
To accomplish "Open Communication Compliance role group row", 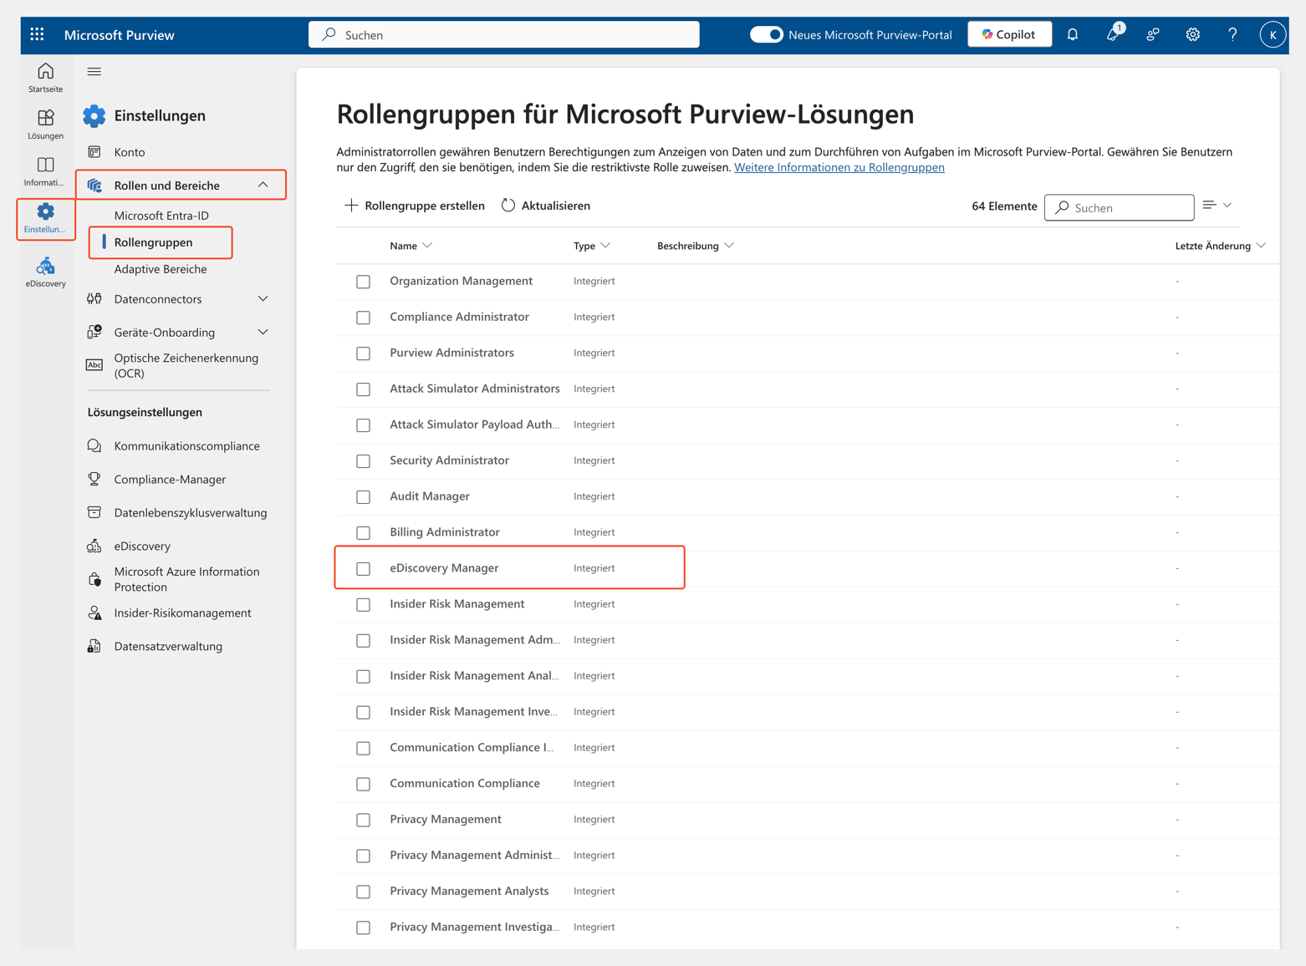I will [465, 784].
